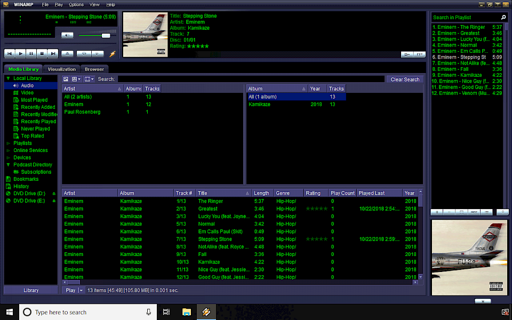Open the Recently Played view
This screenshot has height=320, width=512.
38,122
